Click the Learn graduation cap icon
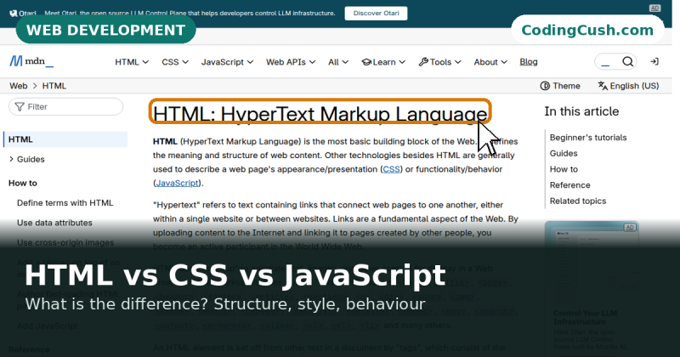 [x=366, y=62]
